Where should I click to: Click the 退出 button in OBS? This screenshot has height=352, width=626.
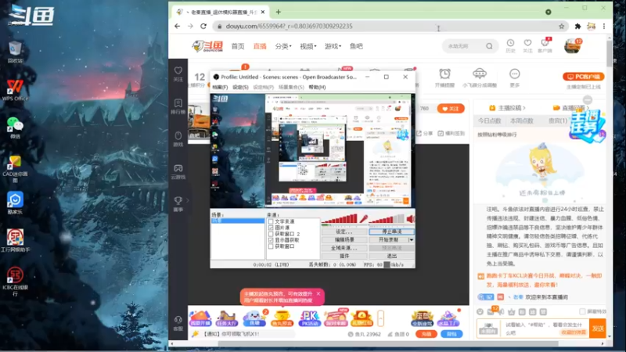pos(392,256)
